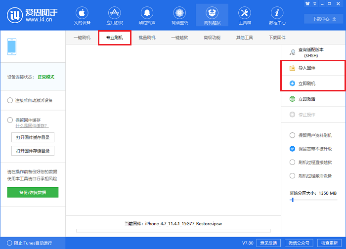Click 1350 MB partition size value
This screenshot has height=249, width=346.
328,193
